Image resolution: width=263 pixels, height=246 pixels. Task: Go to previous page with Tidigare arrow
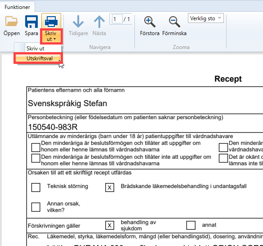pos(78,22)
